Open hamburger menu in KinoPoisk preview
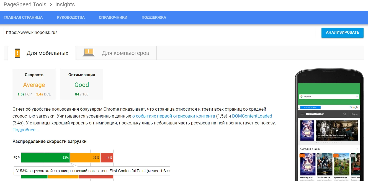 [302, 114]
